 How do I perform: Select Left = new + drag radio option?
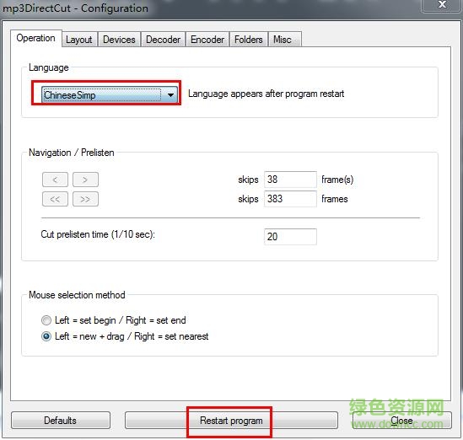pyautogui.click(x=46, y=336)
